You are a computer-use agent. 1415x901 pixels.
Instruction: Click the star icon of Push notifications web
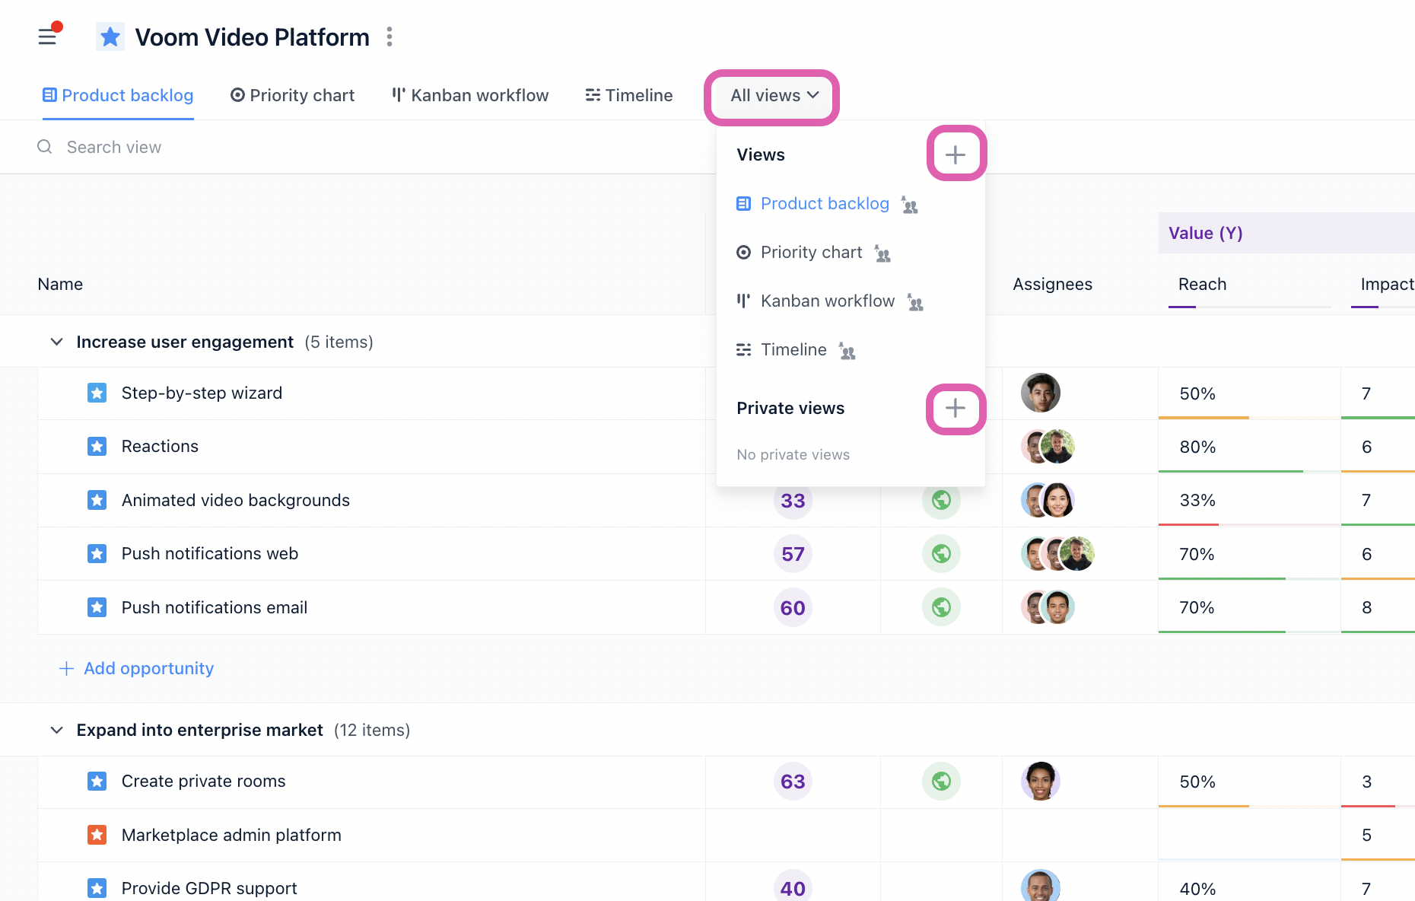tap(97, 553)
